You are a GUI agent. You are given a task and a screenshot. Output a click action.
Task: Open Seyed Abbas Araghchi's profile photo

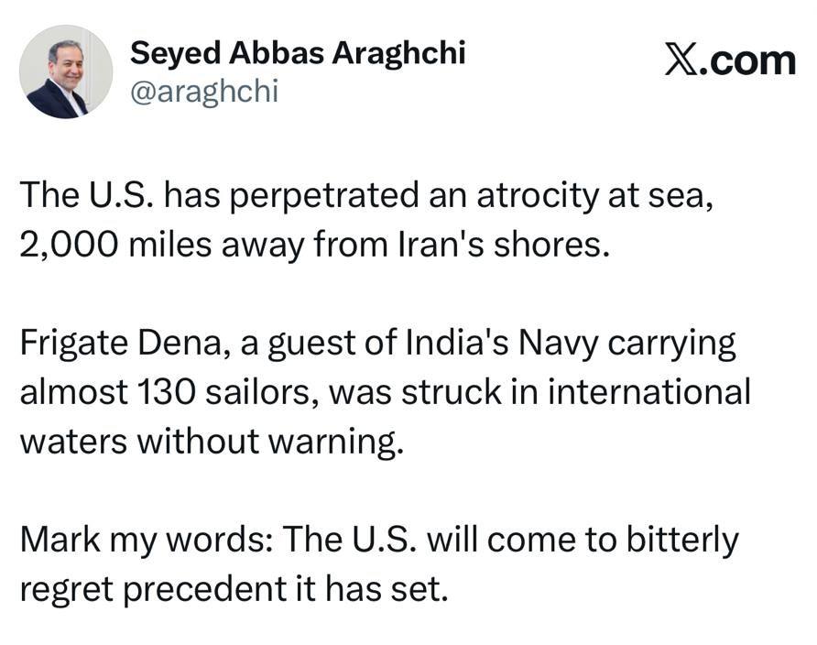click(66, 73)
